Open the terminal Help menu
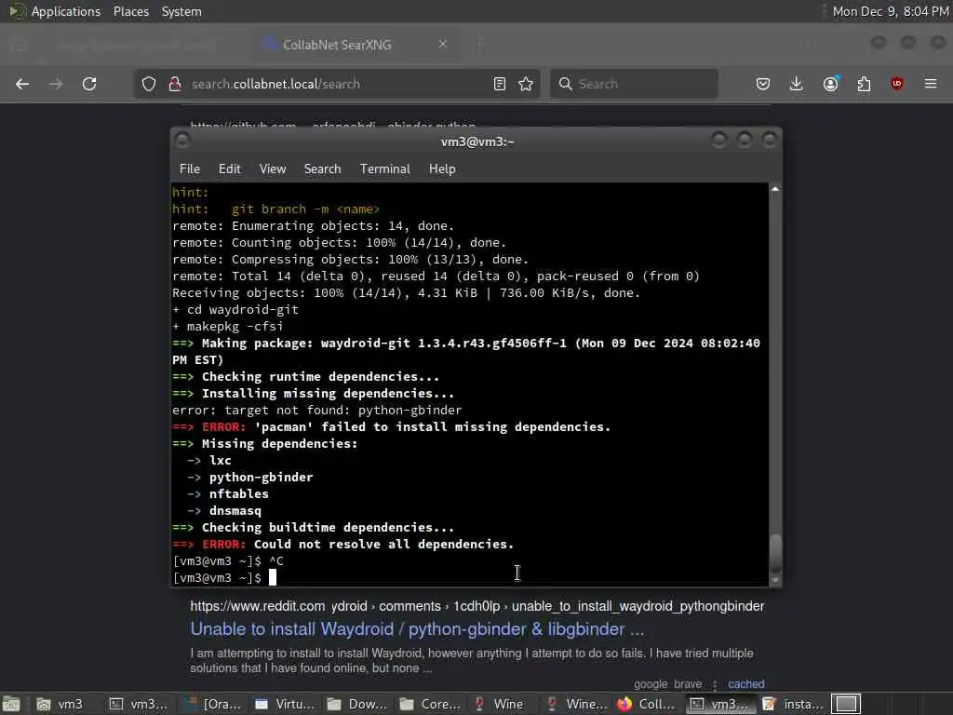This screenshot has width=953, height=715. pos(442,169)
